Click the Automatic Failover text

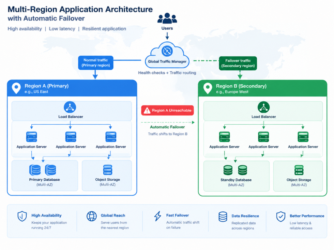[167, 127]
